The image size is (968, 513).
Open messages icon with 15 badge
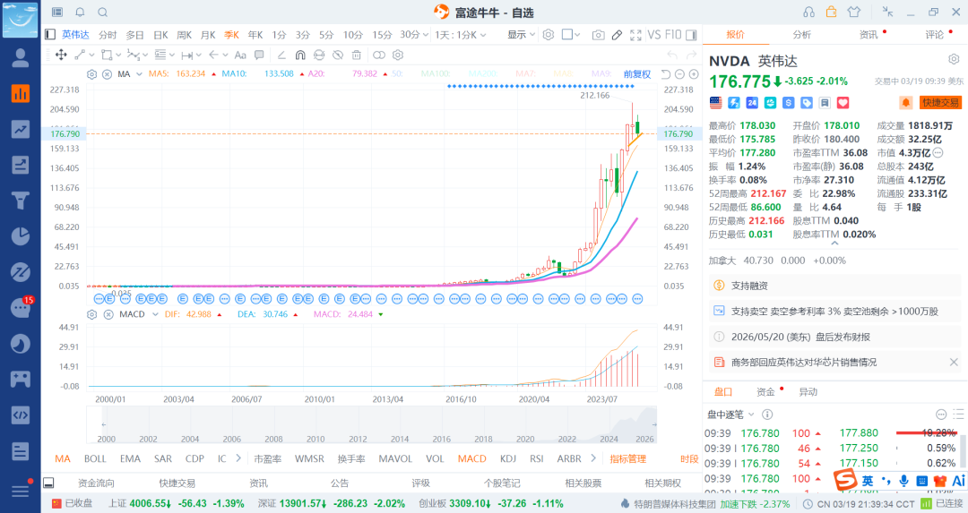pos(21,307)
